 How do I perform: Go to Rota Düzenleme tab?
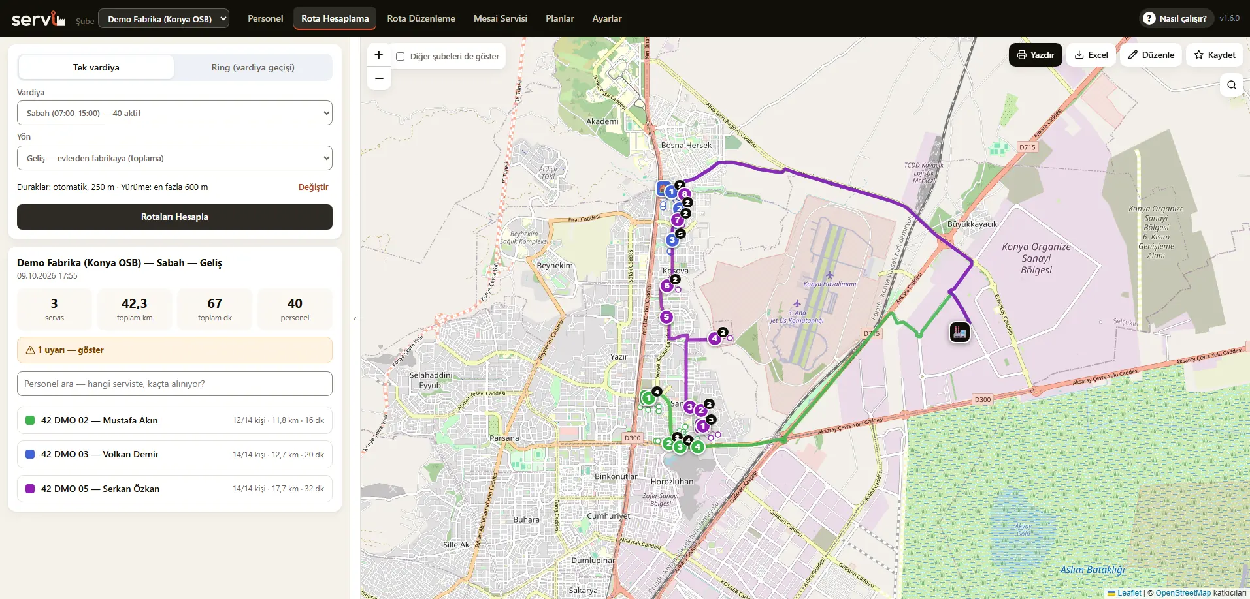(x=421, y=18)
